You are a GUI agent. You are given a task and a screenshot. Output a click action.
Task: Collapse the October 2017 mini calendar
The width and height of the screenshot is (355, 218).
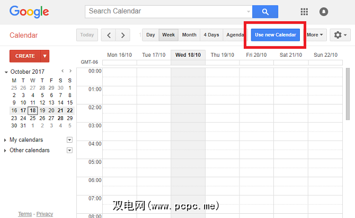[x=6, y=72]
